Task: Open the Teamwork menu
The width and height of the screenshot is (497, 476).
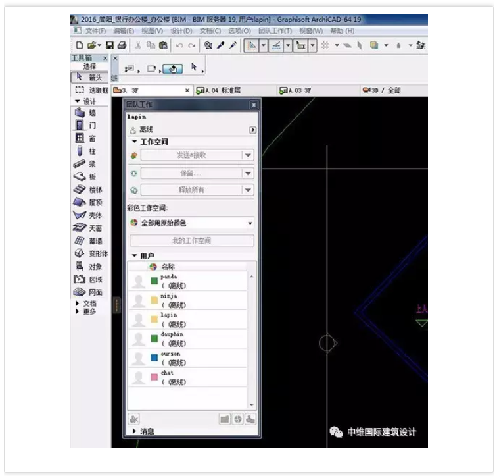Action: 275,31
